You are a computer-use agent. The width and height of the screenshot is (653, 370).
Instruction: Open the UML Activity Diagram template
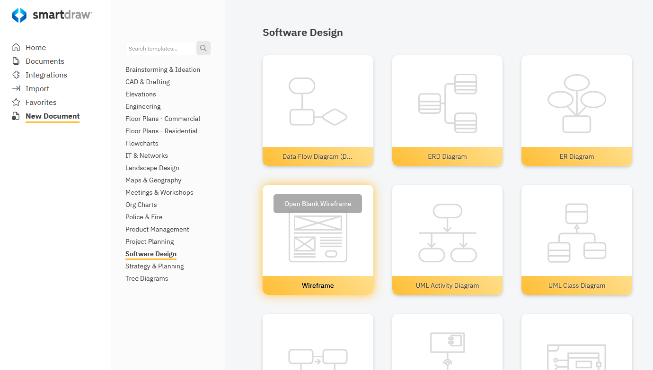pyautogui.click(x=447, y=240)
